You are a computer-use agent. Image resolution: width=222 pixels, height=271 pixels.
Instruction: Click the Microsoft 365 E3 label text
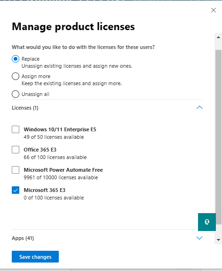(45, 190)
